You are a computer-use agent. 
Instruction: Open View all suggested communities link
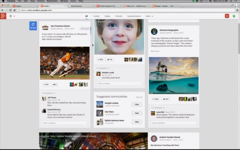(139, 97)
